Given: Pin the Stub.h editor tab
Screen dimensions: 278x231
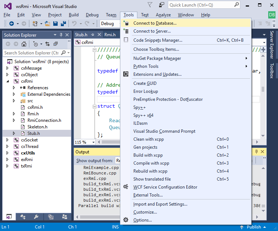Looking at the screenshot, I should point(92,34).
